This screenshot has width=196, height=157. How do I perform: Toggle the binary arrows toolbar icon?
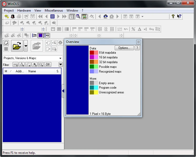(34, 36)
